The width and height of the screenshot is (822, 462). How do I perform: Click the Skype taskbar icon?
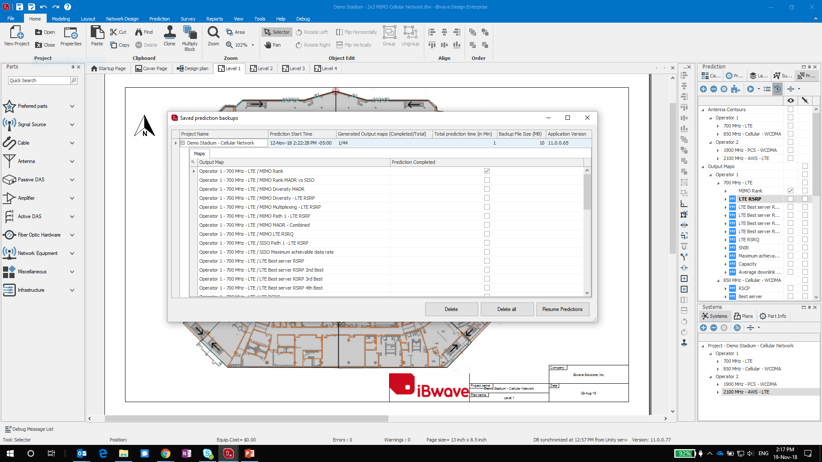[208, 453]
